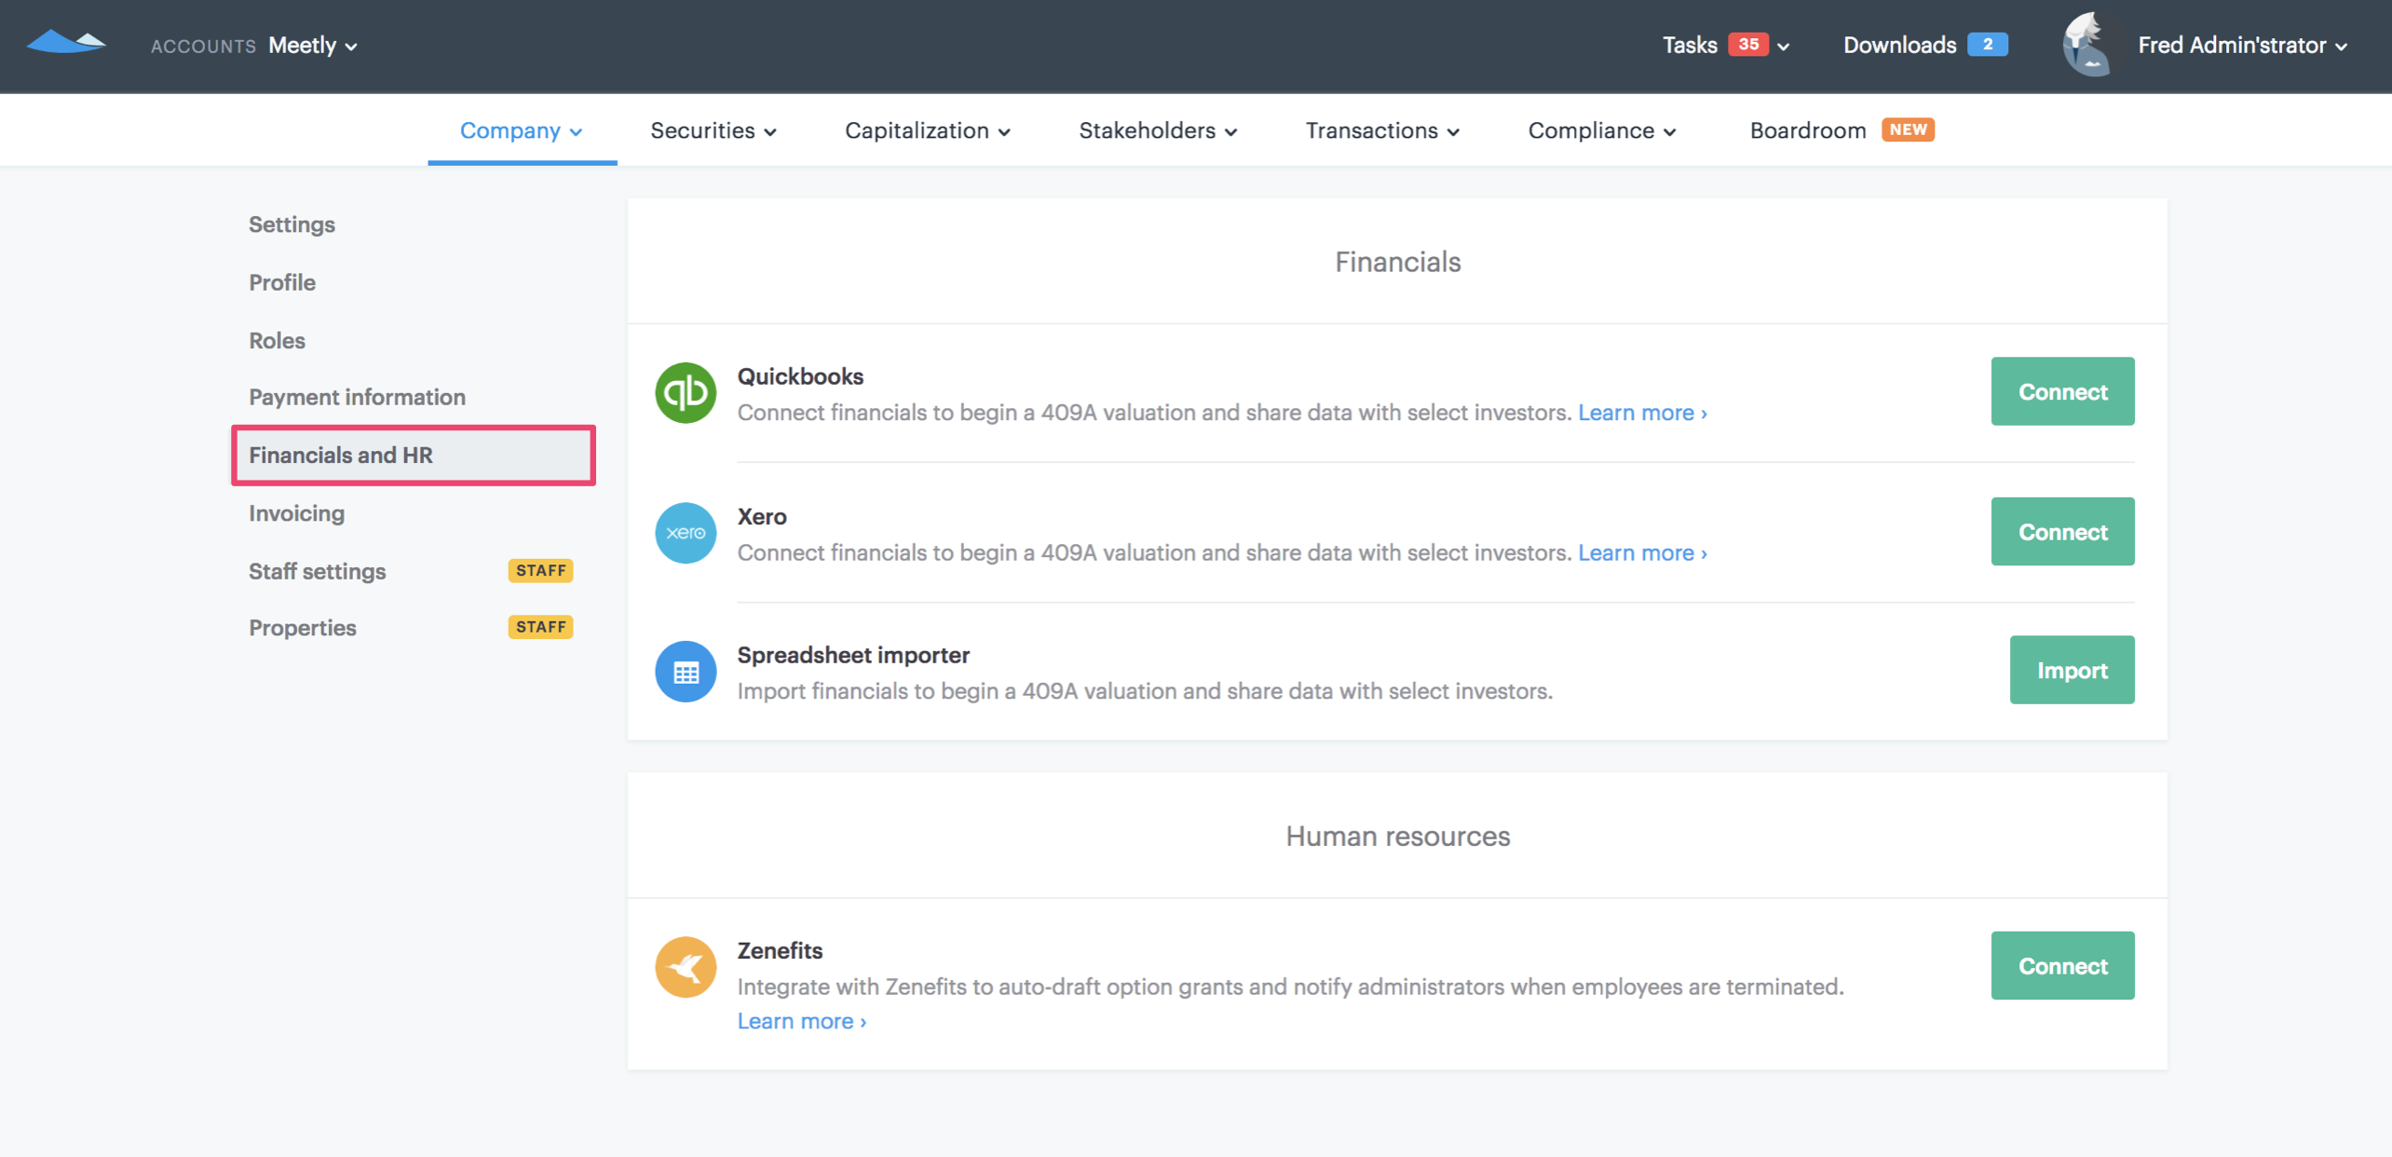The height and width of the screenshot is (1157, 2392).
Task: Click the ACCOUNTS label in header
Action: coord(203,46)
